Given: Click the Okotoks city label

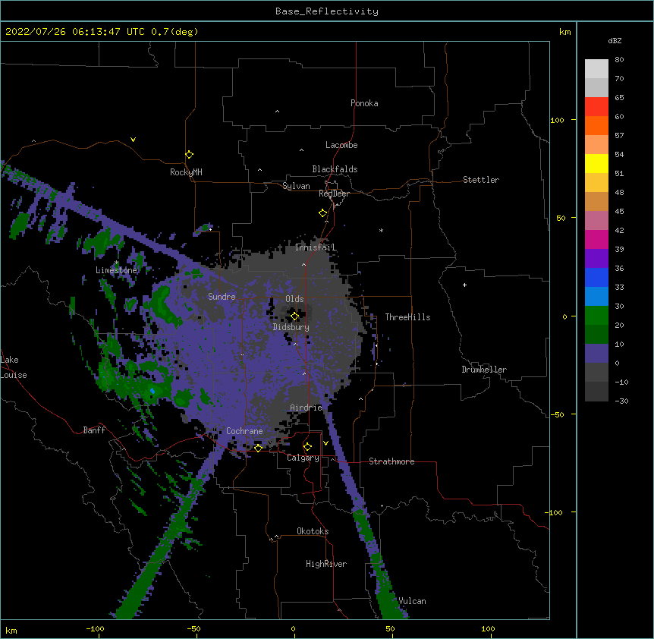Looking at the screenshot, I should [x=313, y=531].
